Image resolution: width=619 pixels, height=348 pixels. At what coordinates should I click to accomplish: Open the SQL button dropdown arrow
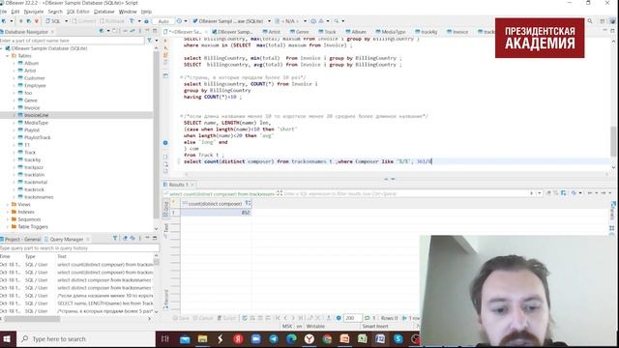point(66,21)
